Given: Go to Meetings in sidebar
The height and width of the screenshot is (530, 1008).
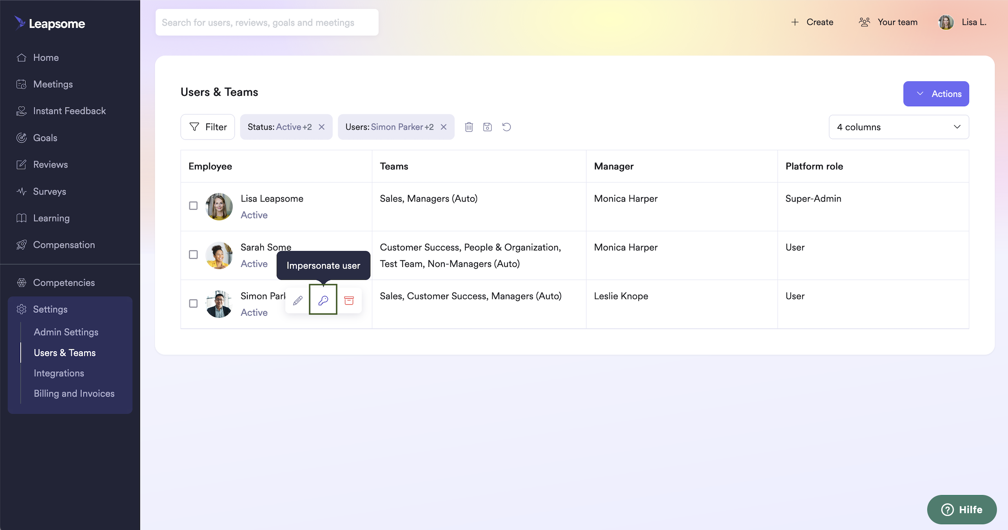Looking at the screenshot, I should [x=53, y=84].
